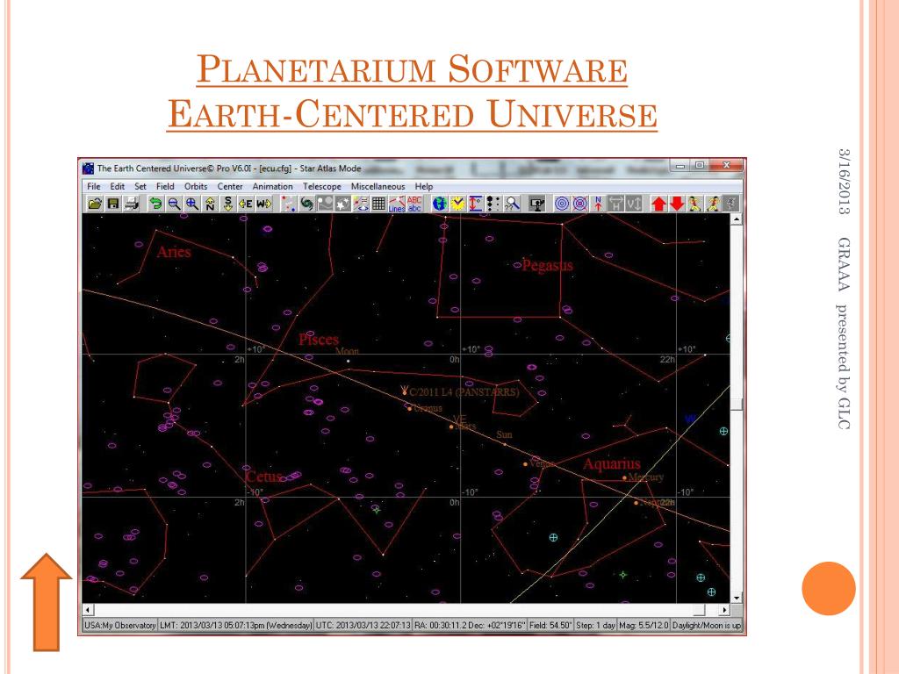Click the Earth globe location icon
Image resolution: width=899 pixels, height=674 pixels.
click(x=440, y=204)
